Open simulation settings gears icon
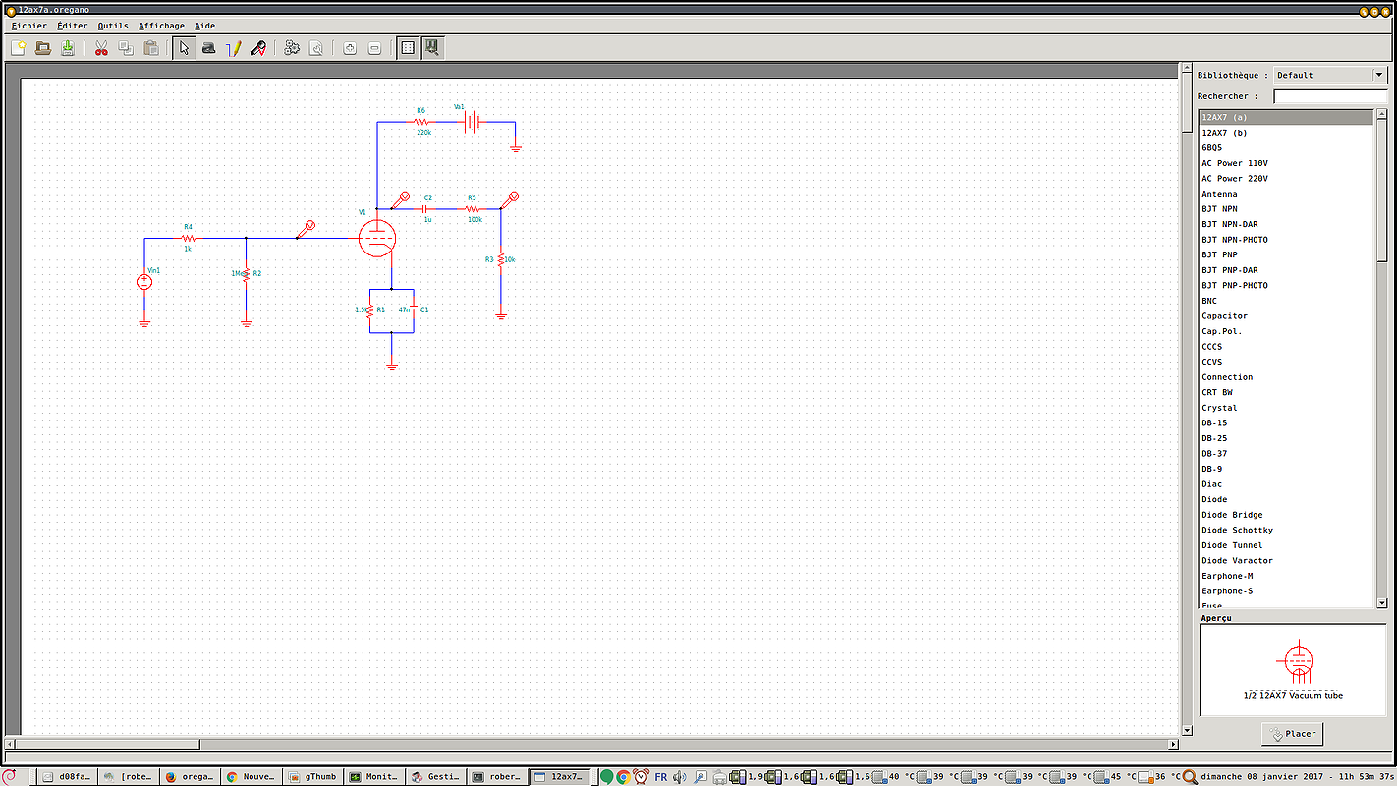 292,48
